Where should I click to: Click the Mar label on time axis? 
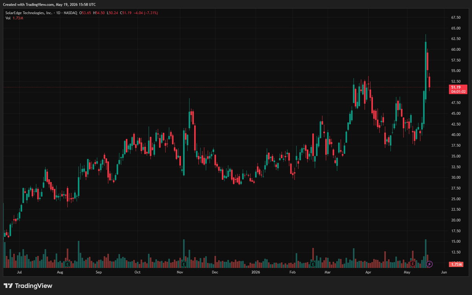(328, 272)
